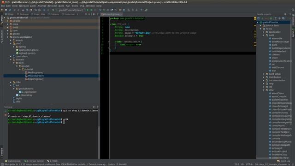Switch to the Packages view tab
The height and width of the screenshot is (166, 295).
23,14
